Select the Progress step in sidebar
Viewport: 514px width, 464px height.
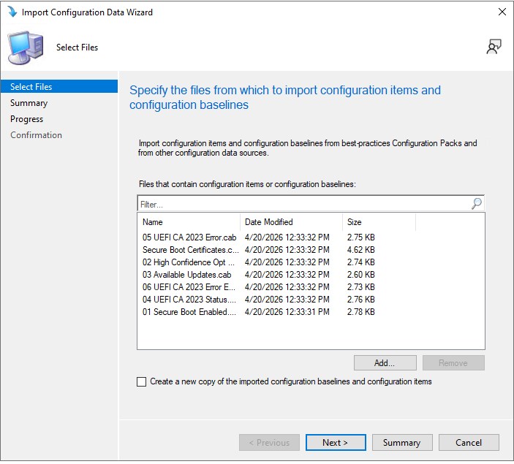tap(27, 119)
